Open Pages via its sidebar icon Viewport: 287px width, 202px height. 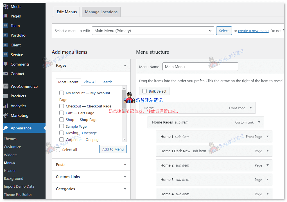tap(6, 16)
